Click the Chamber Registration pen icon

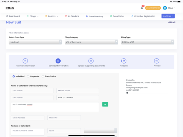coord(132,16)
